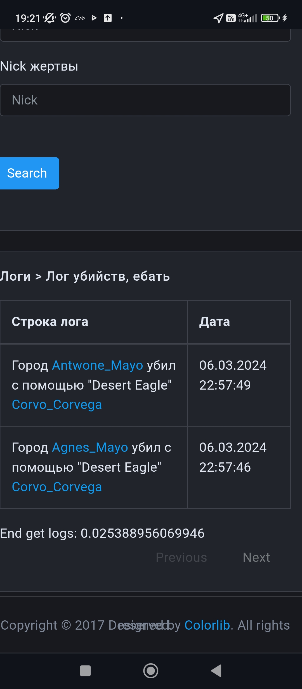Viewport: 302px width, 689px height.
Task: Tap the back navigation triangle
Action: [x=216, y=671]
